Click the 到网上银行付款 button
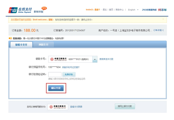This screenshot has width=174, height=120. 125,106
